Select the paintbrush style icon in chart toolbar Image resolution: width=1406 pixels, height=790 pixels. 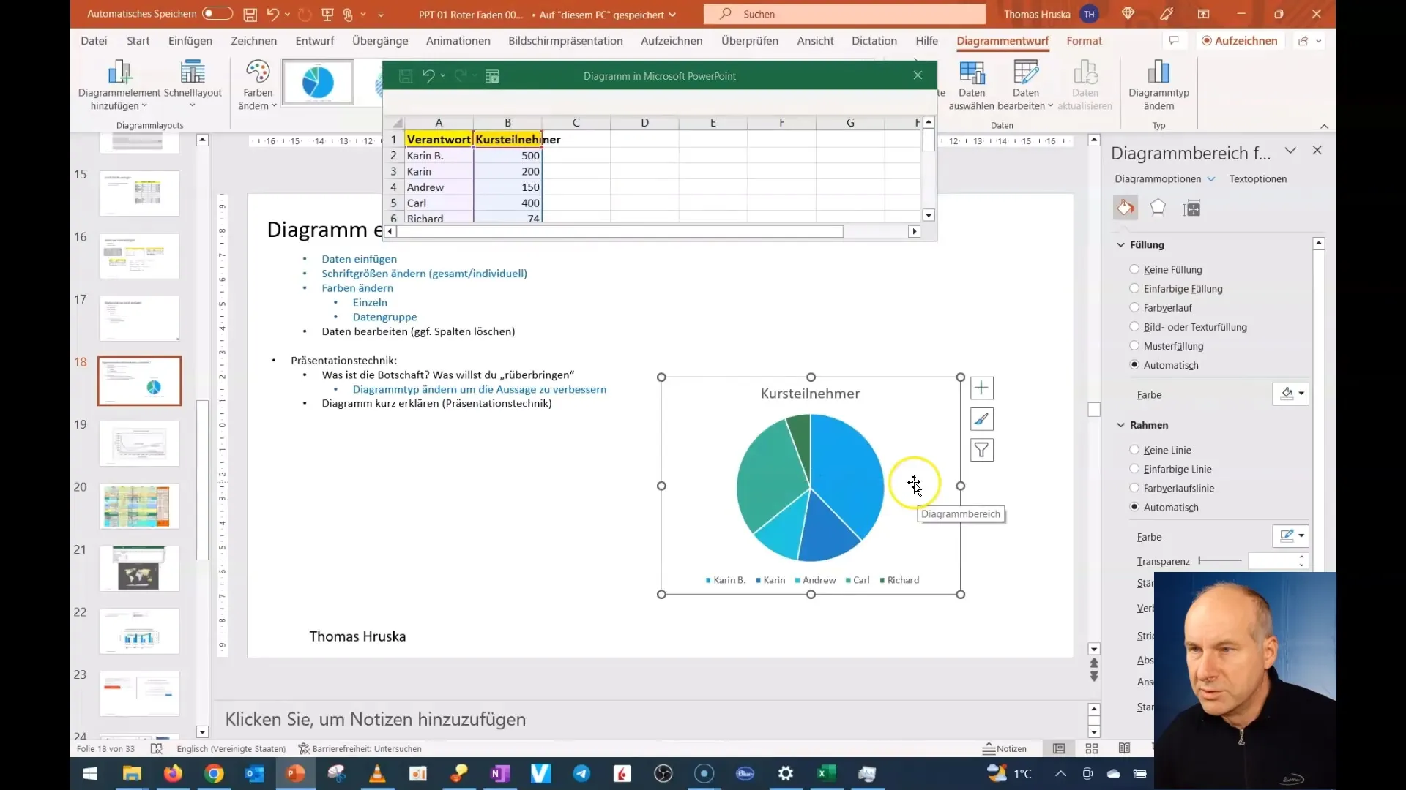983,418
